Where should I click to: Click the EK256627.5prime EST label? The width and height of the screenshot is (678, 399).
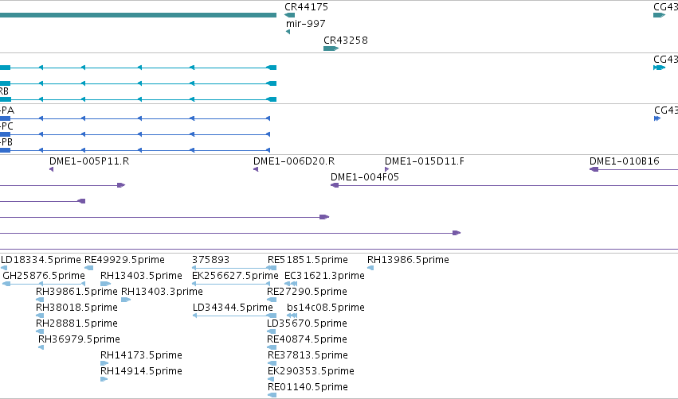(235, 276)
